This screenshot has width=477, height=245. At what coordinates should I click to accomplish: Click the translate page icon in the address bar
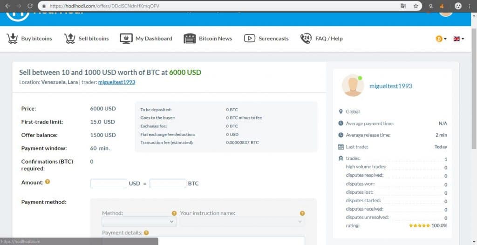403,6
